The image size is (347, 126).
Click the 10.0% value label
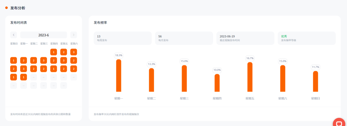(x=217, y=70)
